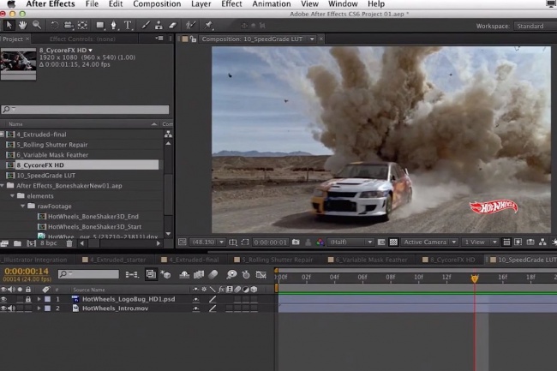Select the Type text tool
Viewport: 557px width, 371px height.
coord(128,25)
